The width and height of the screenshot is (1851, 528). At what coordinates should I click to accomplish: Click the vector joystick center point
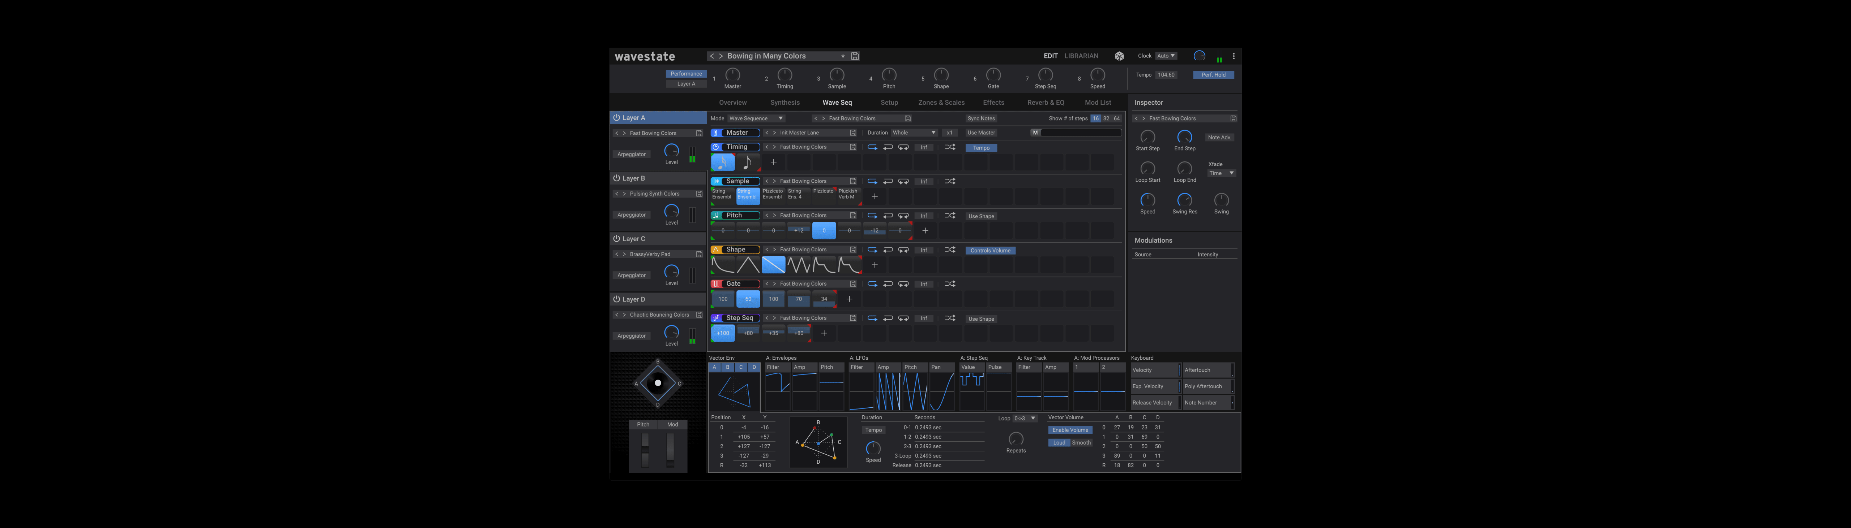click(x=658, y=383)
